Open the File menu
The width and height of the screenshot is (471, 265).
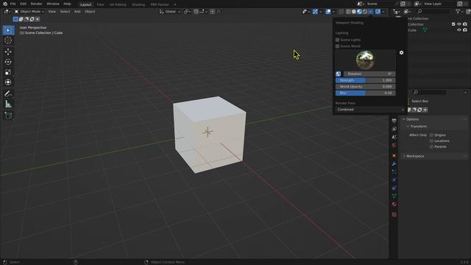point(13,4)
